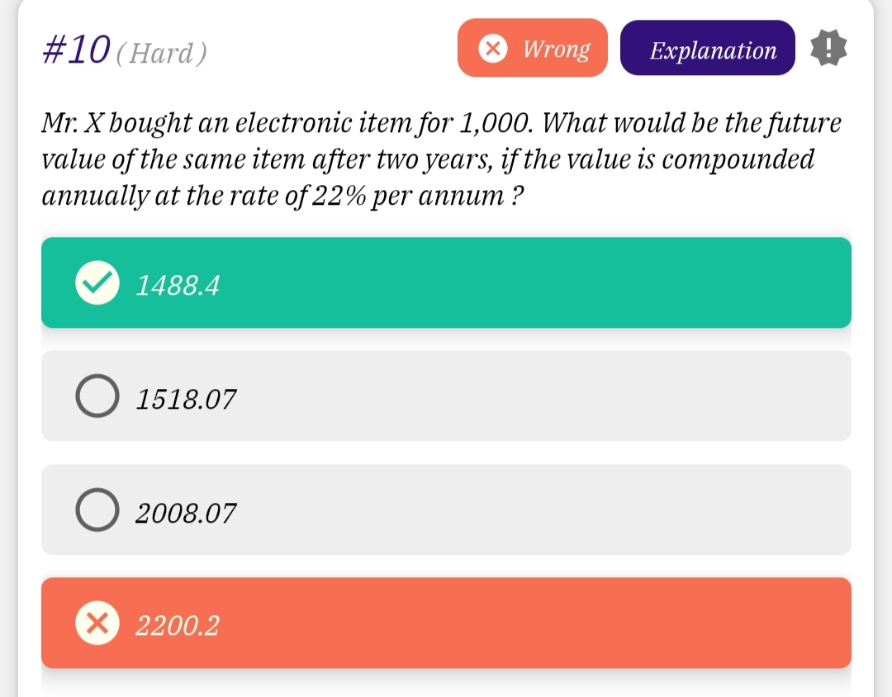Viewport: 892px width, 697px height.
Task: Select the radio button for 1518.07
Action: click(97, 396)
